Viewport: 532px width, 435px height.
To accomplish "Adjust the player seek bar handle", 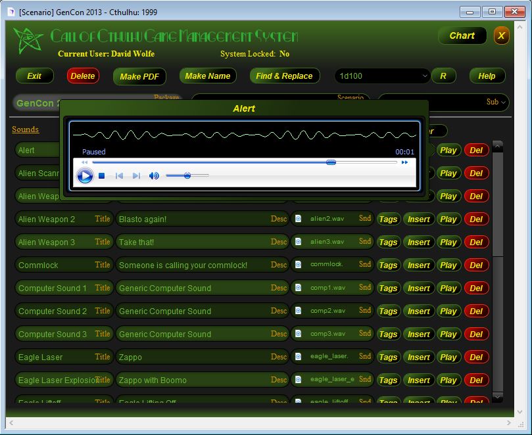I will tap(331, 162).
